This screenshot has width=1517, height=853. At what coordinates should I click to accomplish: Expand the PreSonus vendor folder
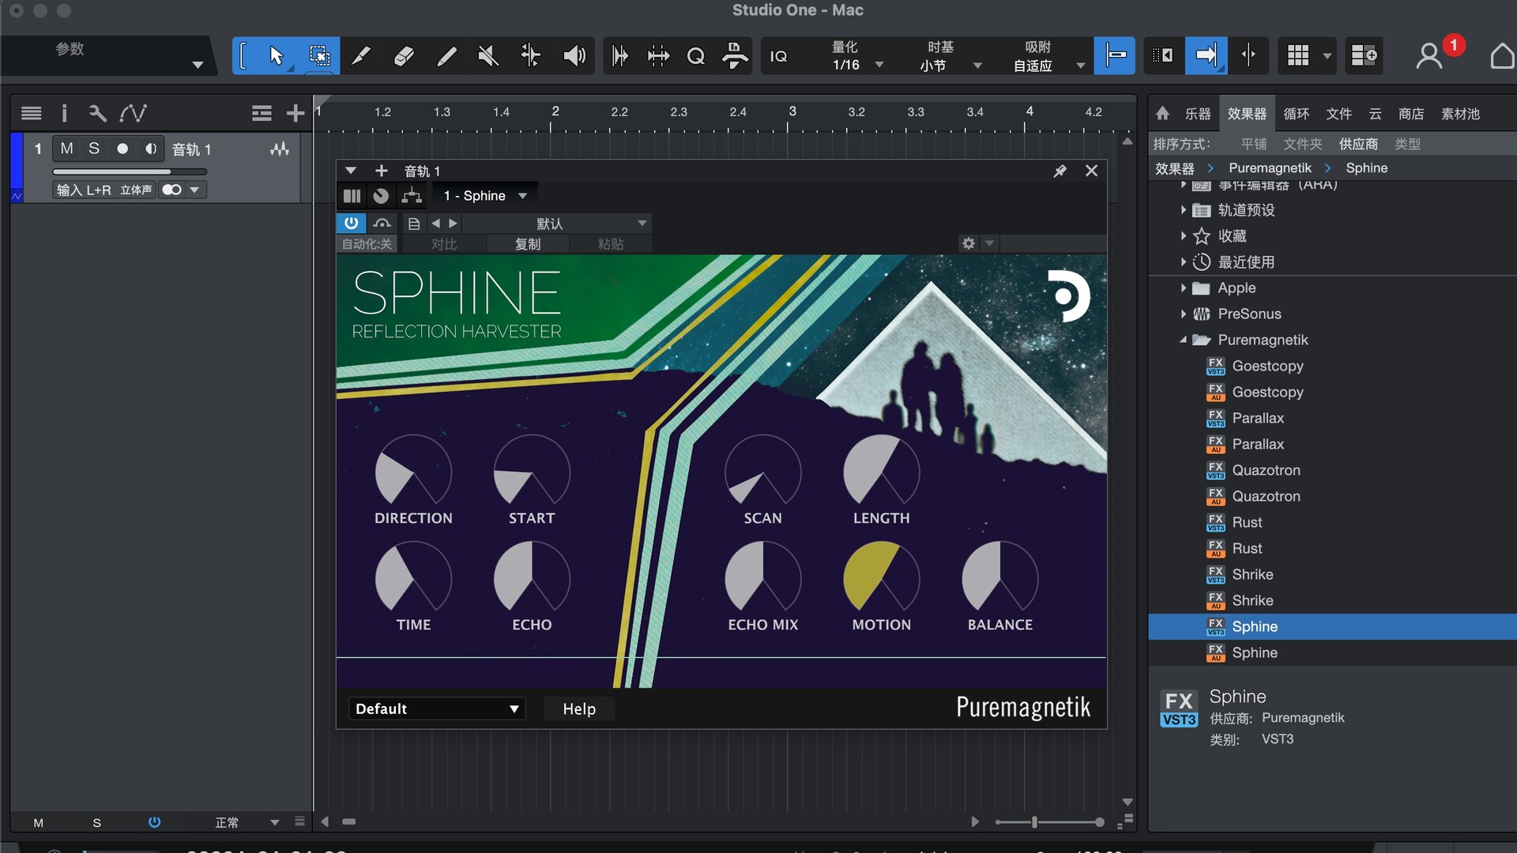click(x=1184, y=314)
